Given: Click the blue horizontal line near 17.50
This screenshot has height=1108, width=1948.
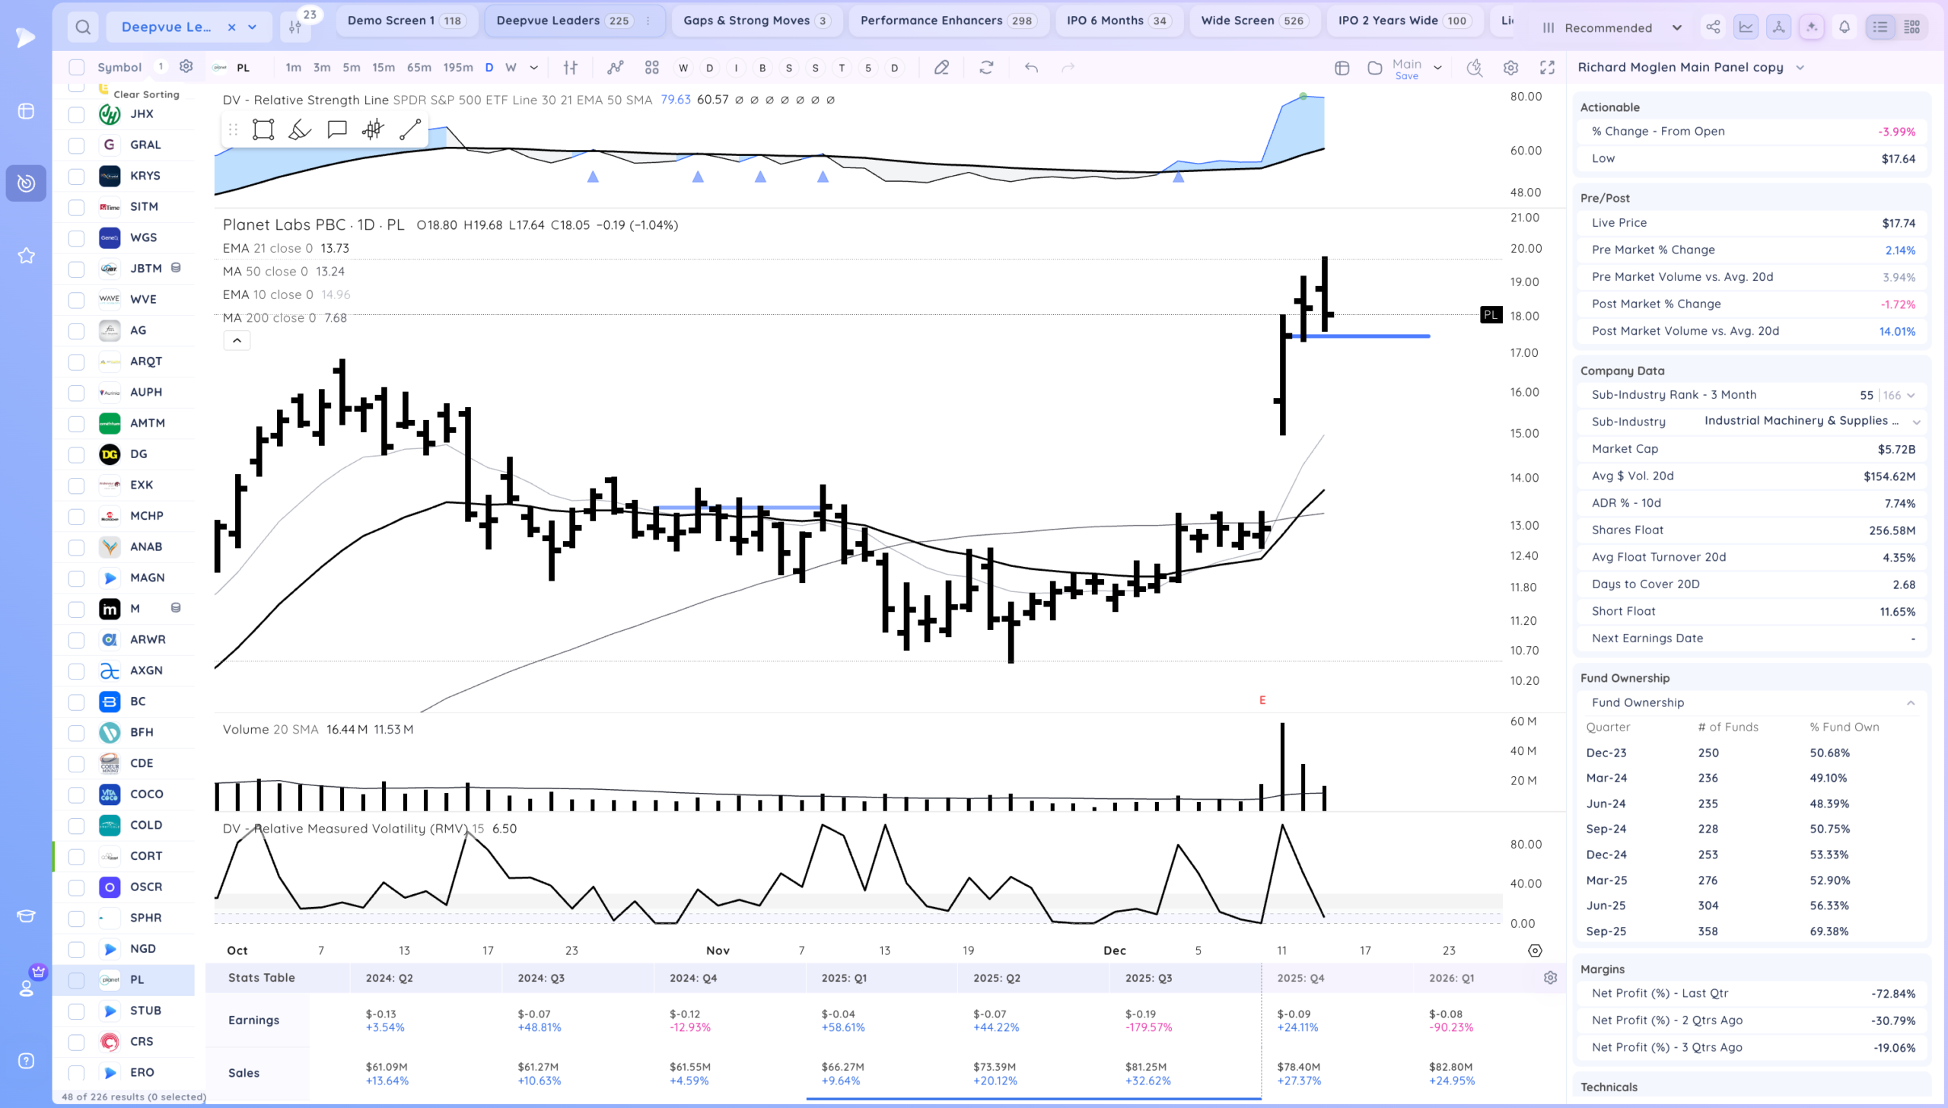Looking at the screenshot, I should pos(1370,336).
